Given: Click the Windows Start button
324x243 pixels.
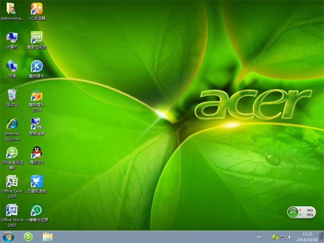Looking at the screenshot, I should 9,236.
